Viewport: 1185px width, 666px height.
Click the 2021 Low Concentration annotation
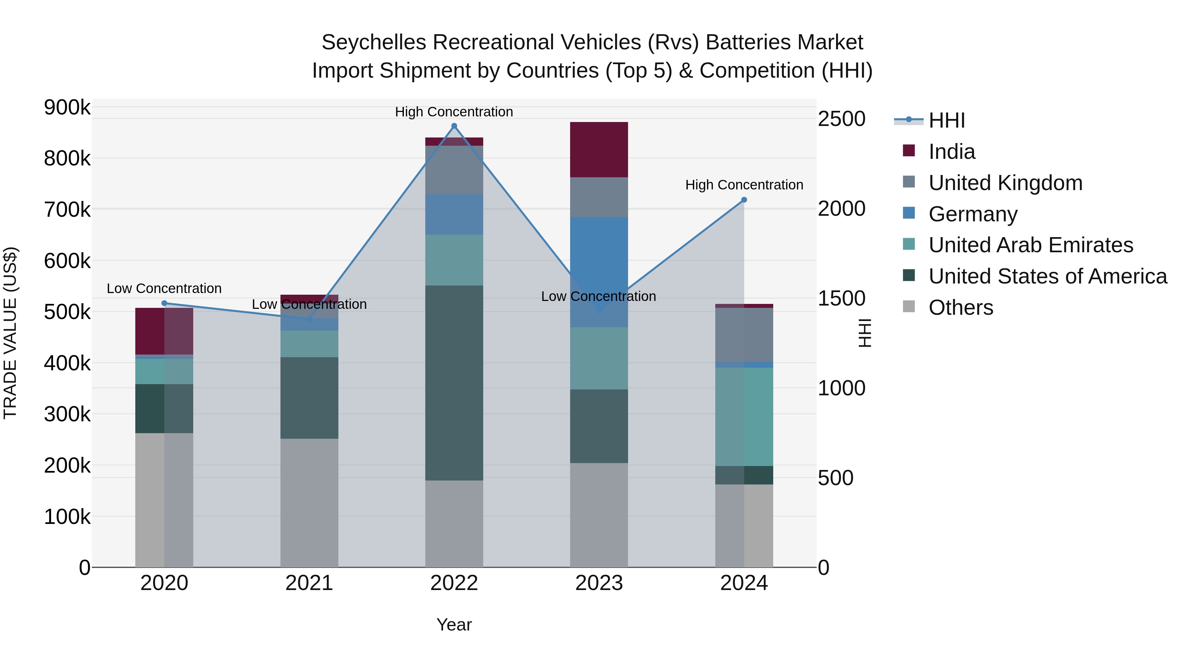pyautogui.click(x=309, y=304)
